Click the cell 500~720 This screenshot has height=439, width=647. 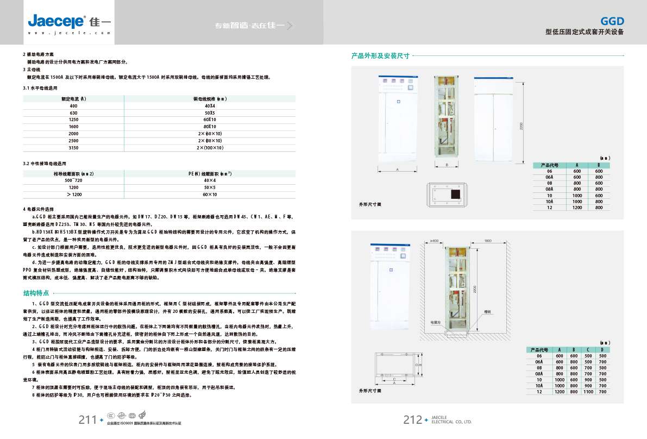coord(73,181)
